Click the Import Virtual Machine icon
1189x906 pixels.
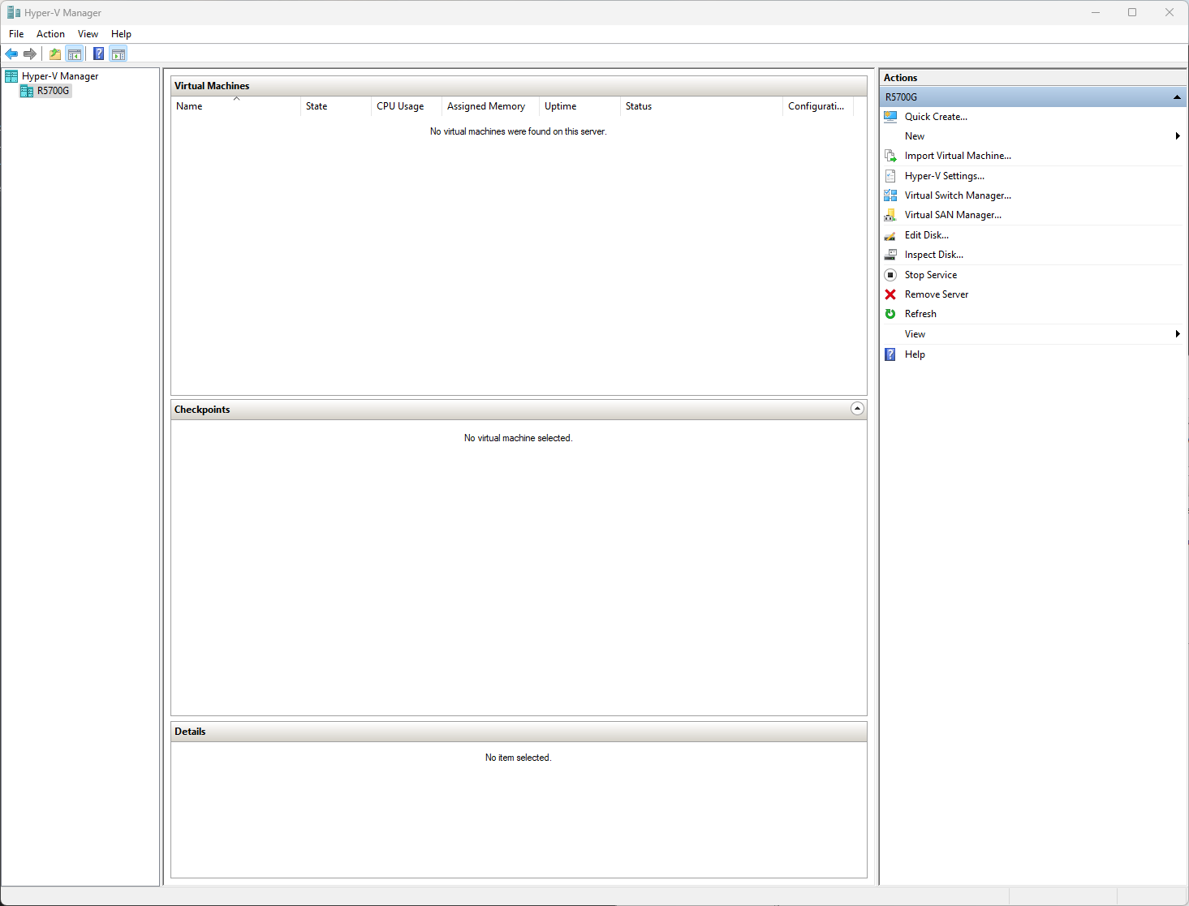tap(890, 156)
